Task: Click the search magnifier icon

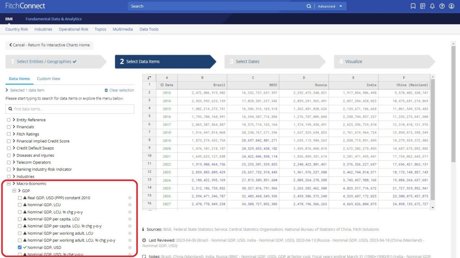Action: click(x=309, y=6)
